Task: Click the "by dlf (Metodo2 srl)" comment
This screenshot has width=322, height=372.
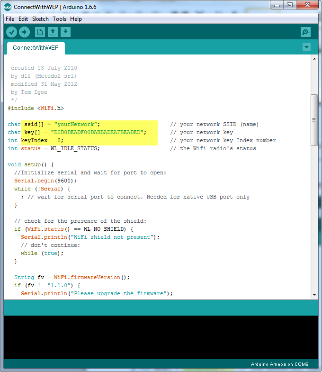Action: point(44,76)
